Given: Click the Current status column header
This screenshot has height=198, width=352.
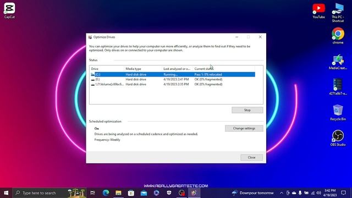Looking at the screenshot, I should [x=224, y=69].
